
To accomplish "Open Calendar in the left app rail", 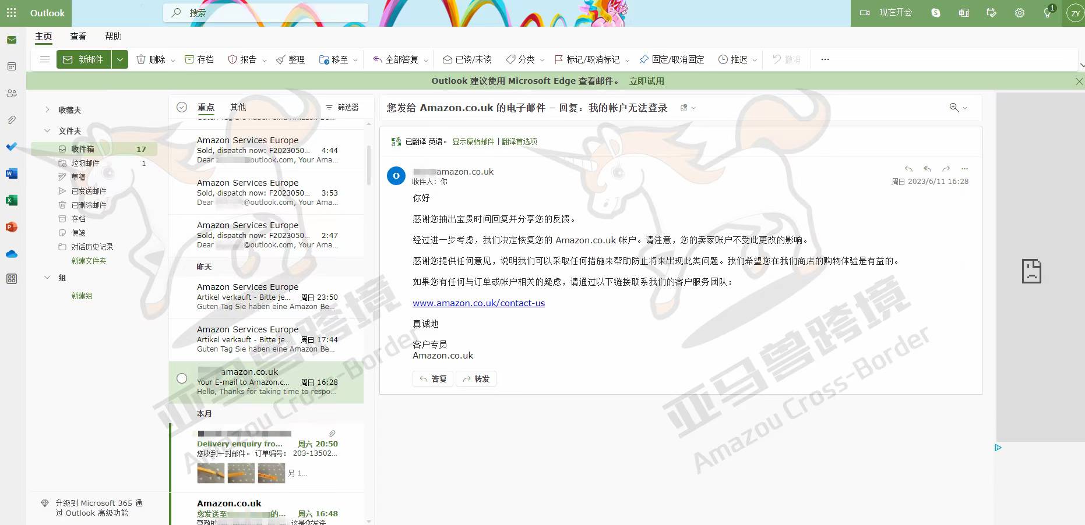I will (12, 66).
